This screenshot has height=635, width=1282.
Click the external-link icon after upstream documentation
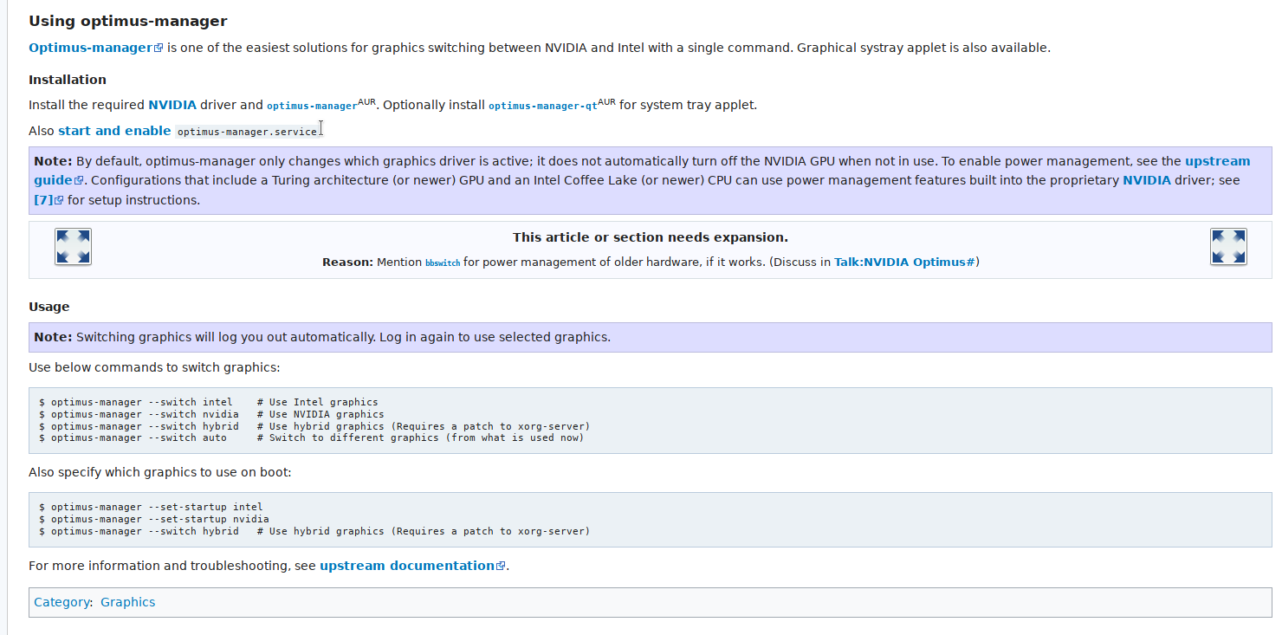click(x=501, y=567)
